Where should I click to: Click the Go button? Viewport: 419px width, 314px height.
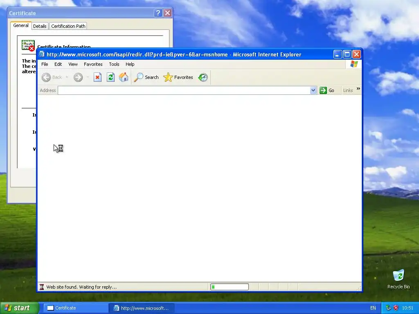pos(327,90)
